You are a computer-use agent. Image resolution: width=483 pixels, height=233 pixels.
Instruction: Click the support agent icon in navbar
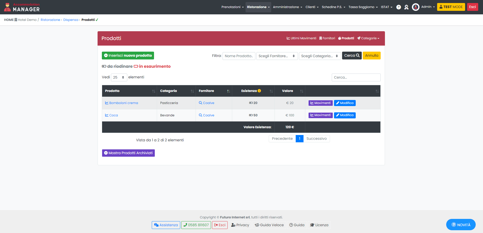point(406,7)
